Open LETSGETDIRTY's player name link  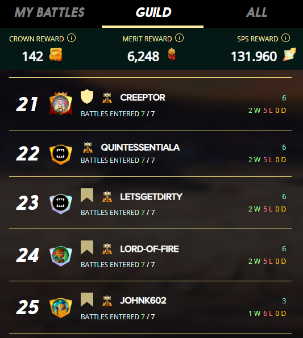151,197
